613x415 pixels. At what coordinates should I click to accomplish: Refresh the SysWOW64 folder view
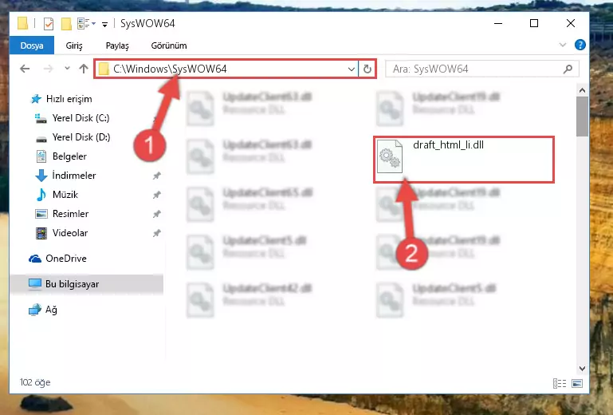click(367, 69)
